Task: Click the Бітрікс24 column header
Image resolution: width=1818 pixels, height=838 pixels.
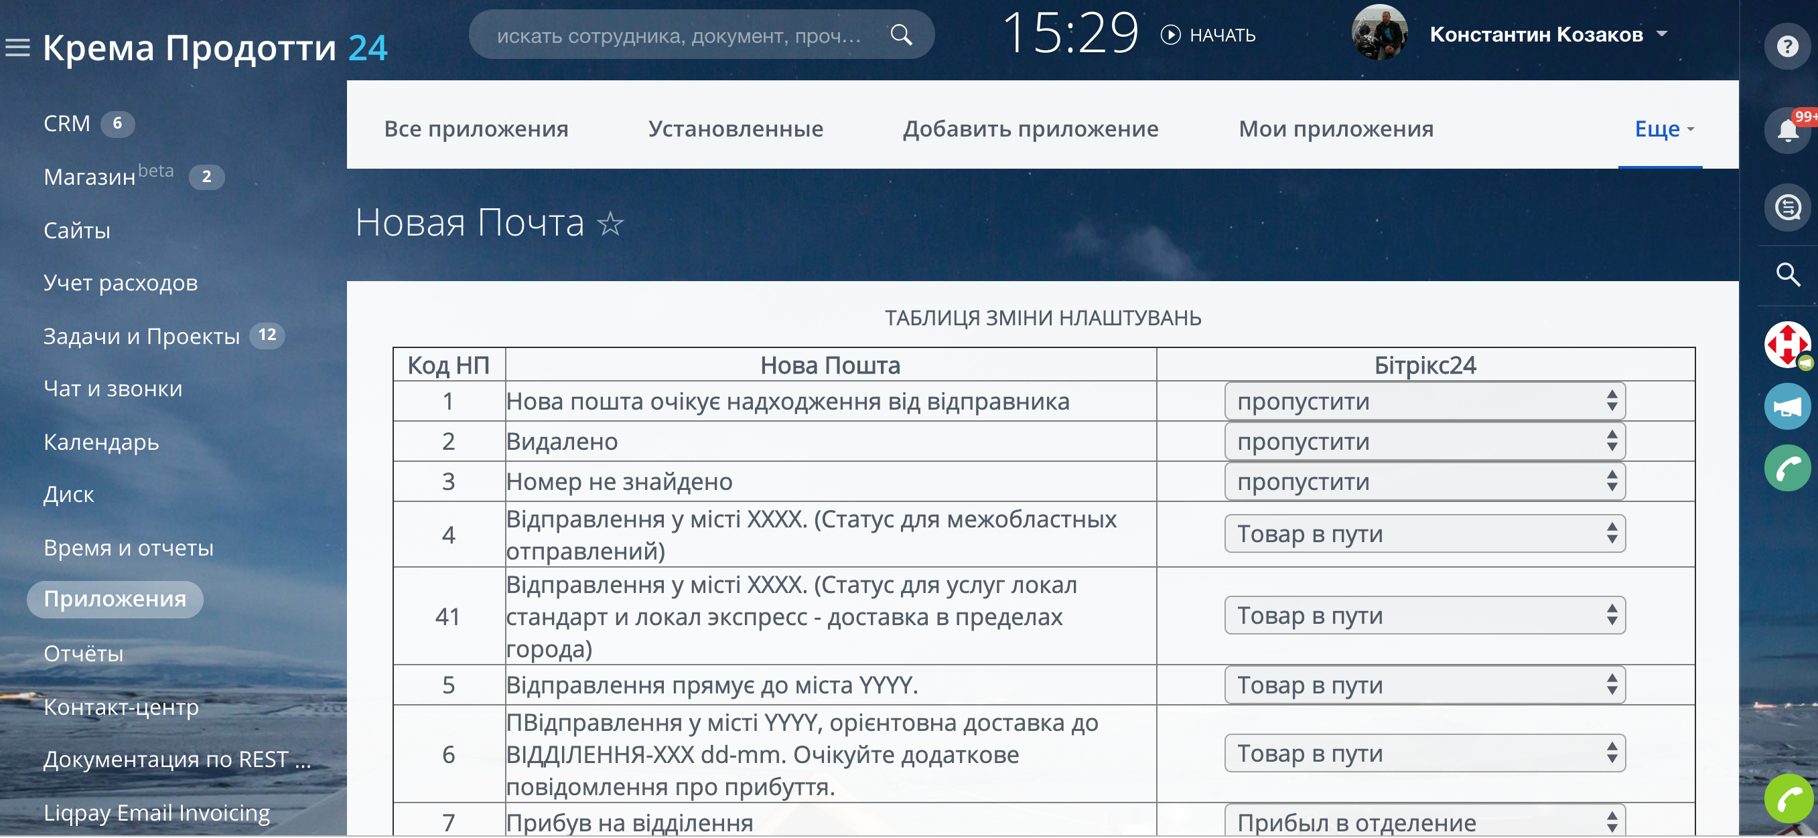Action: click(1424, 365)
